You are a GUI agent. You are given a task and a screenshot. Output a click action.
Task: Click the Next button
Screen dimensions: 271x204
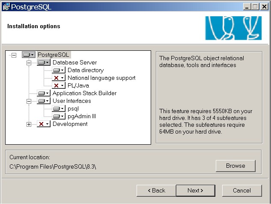click(196, 191)
